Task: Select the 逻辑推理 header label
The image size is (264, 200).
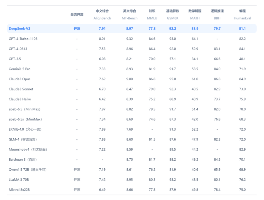Action: 217,11
